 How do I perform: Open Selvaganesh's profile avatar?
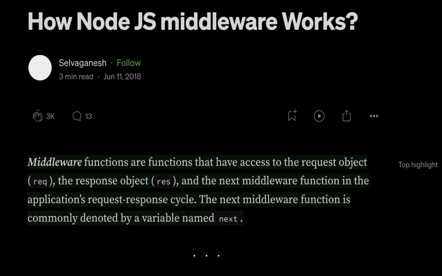pyautogui.click(x=40, y=68)
